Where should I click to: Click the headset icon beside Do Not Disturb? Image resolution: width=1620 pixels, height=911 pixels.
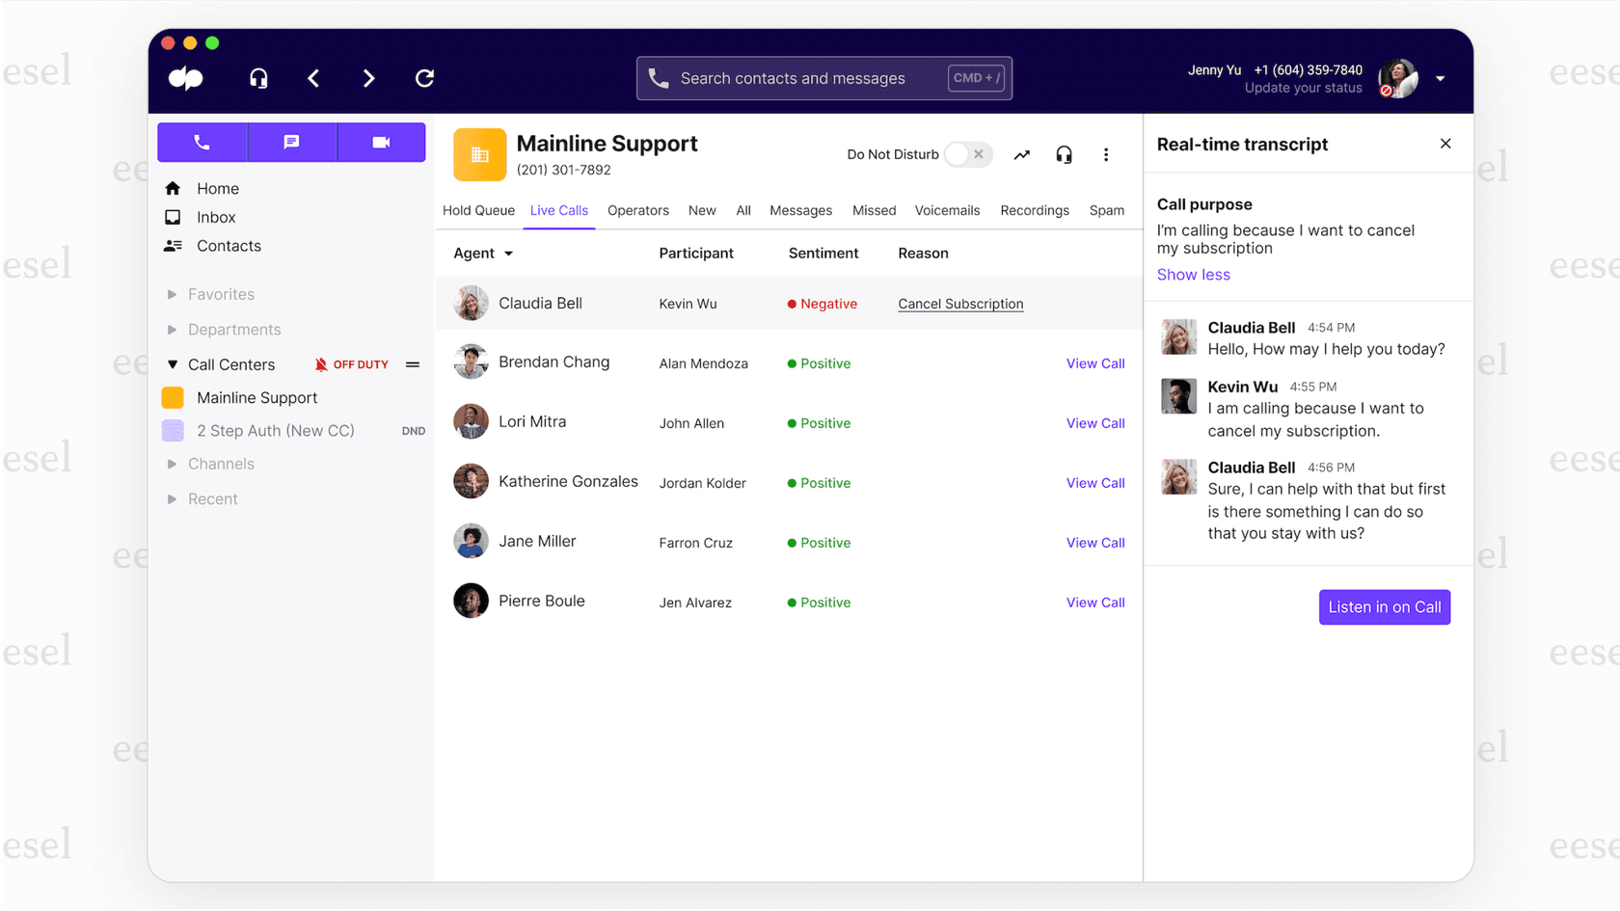[1064, 154]
